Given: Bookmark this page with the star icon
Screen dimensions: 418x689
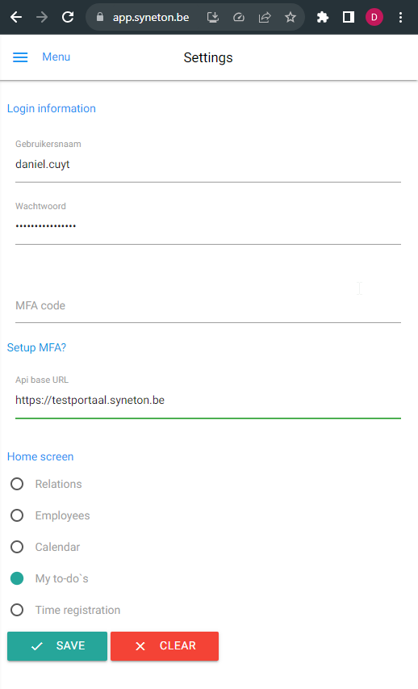Looking at the screenshot, I should coord(291,17).
